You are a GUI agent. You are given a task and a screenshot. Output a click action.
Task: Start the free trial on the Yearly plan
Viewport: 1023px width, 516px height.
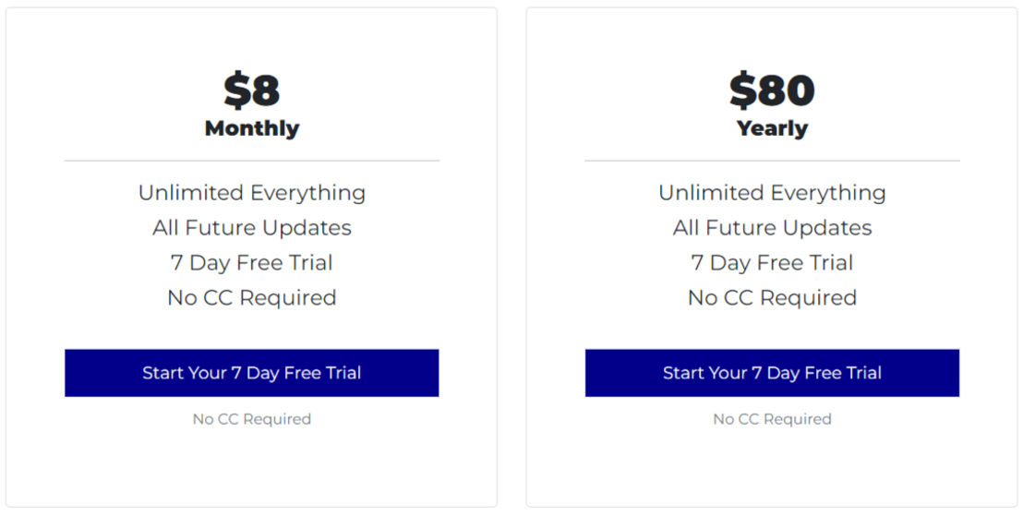772,373
